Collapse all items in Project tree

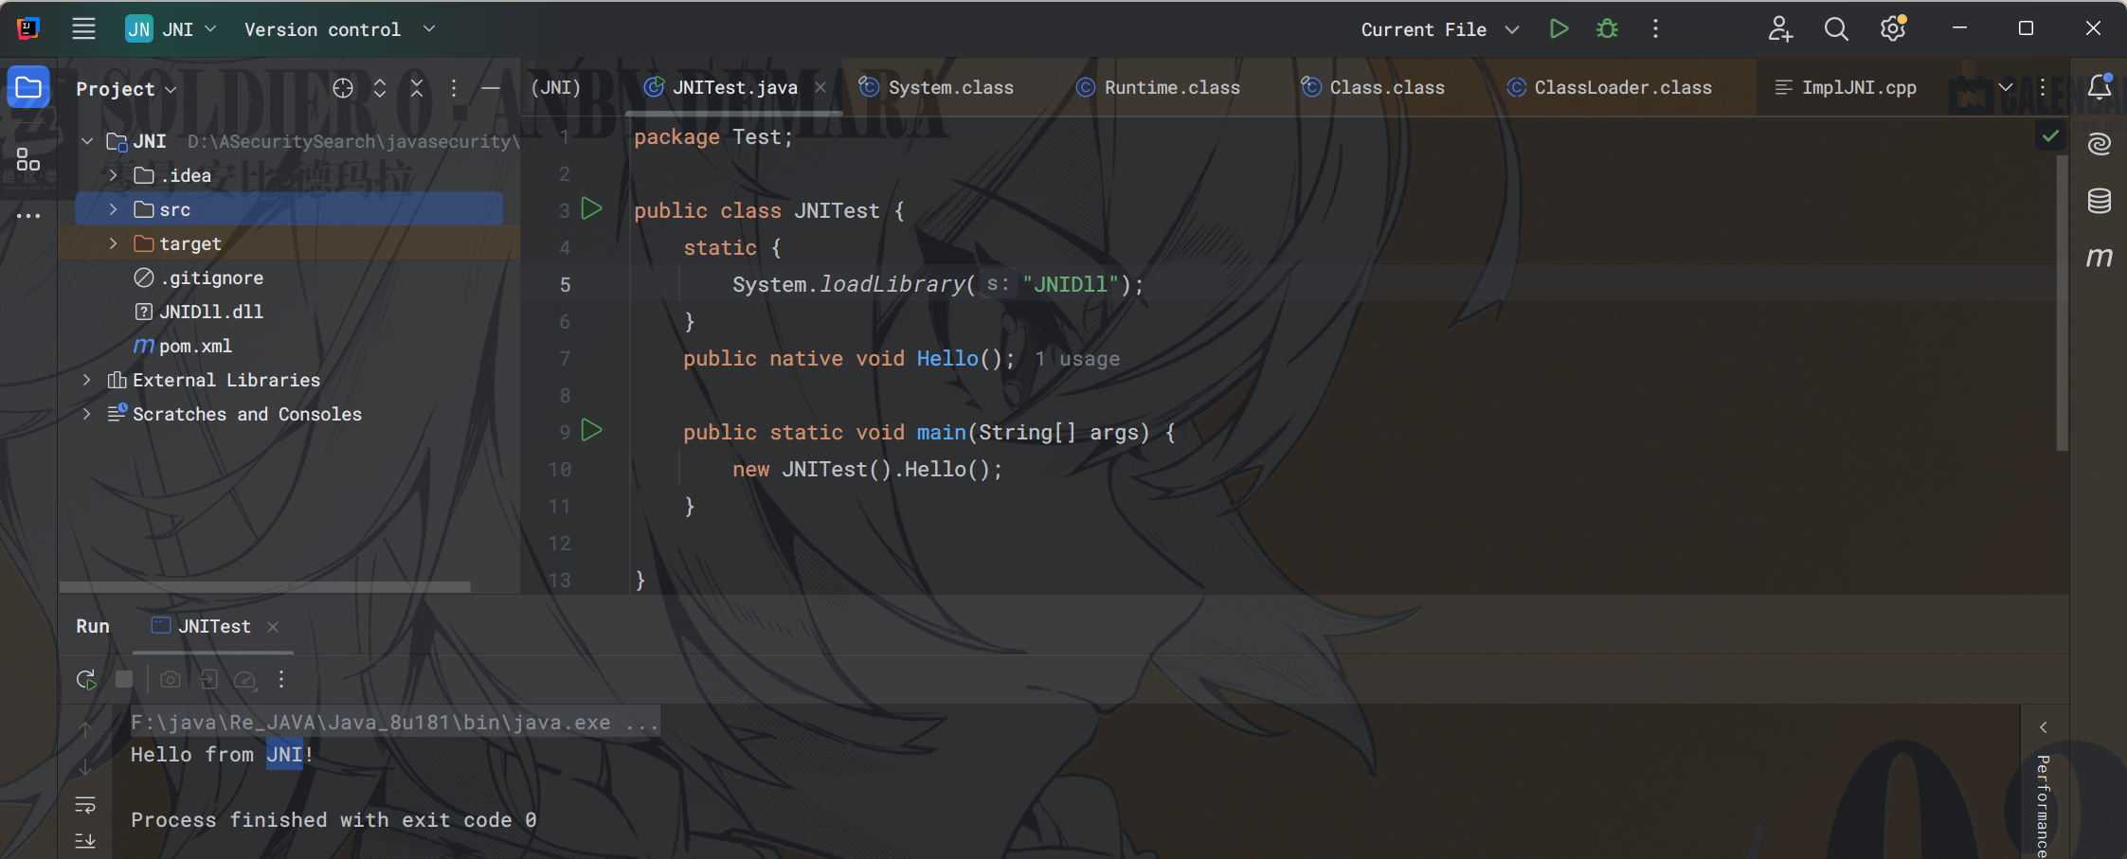(417, 88)
